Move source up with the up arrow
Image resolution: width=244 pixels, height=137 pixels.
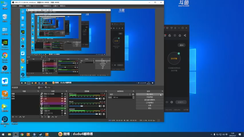tap(52, 117)
